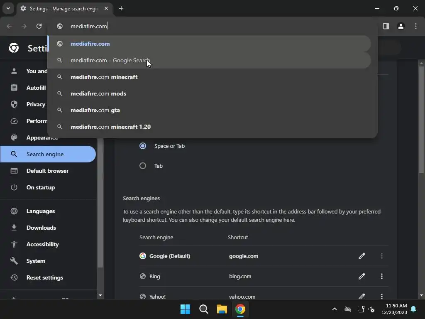Show hidden system tray icons
This screenshot has width=425, height=319.
pos(335,309)
